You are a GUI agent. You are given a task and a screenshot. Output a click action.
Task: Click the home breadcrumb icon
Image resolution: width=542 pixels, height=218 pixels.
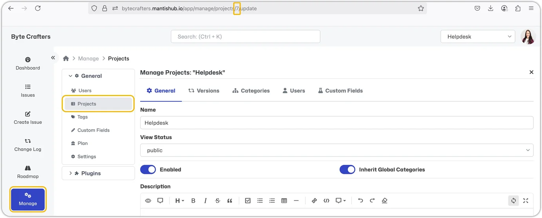66,58
